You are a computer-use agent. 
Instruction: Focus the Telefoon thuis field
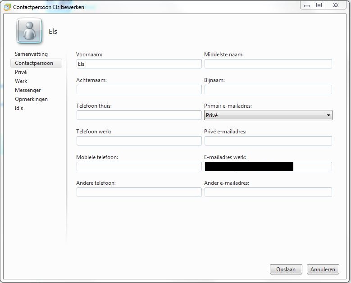point(139,115)
